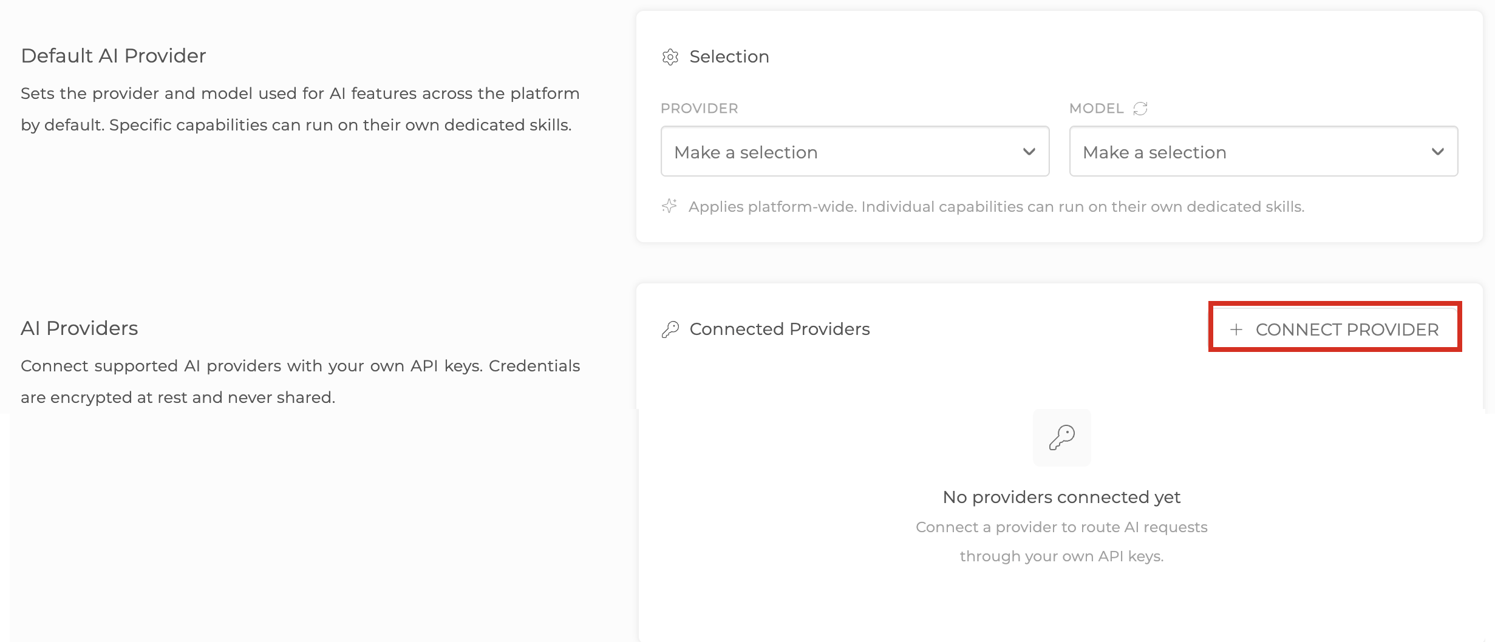Click the No providers connected yet message
The height and width of the screenshot is (642, 1495).
pos(1061,497)
